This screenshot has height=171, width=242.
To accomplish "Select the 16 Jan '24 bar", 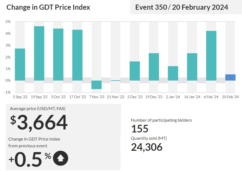I will 192,67.
